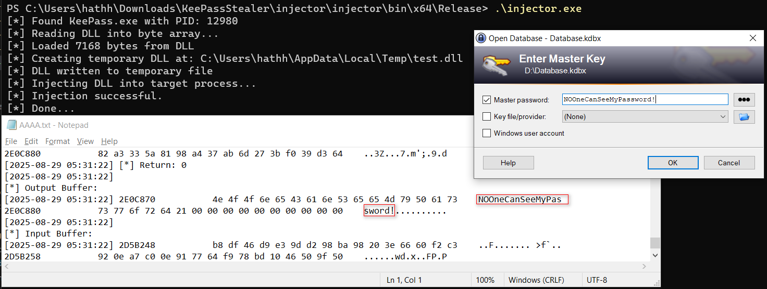This screenshot has height=289, width=767.
Task: Click the '.\injector.exe' command in the terminal
Action: point(538,9)
